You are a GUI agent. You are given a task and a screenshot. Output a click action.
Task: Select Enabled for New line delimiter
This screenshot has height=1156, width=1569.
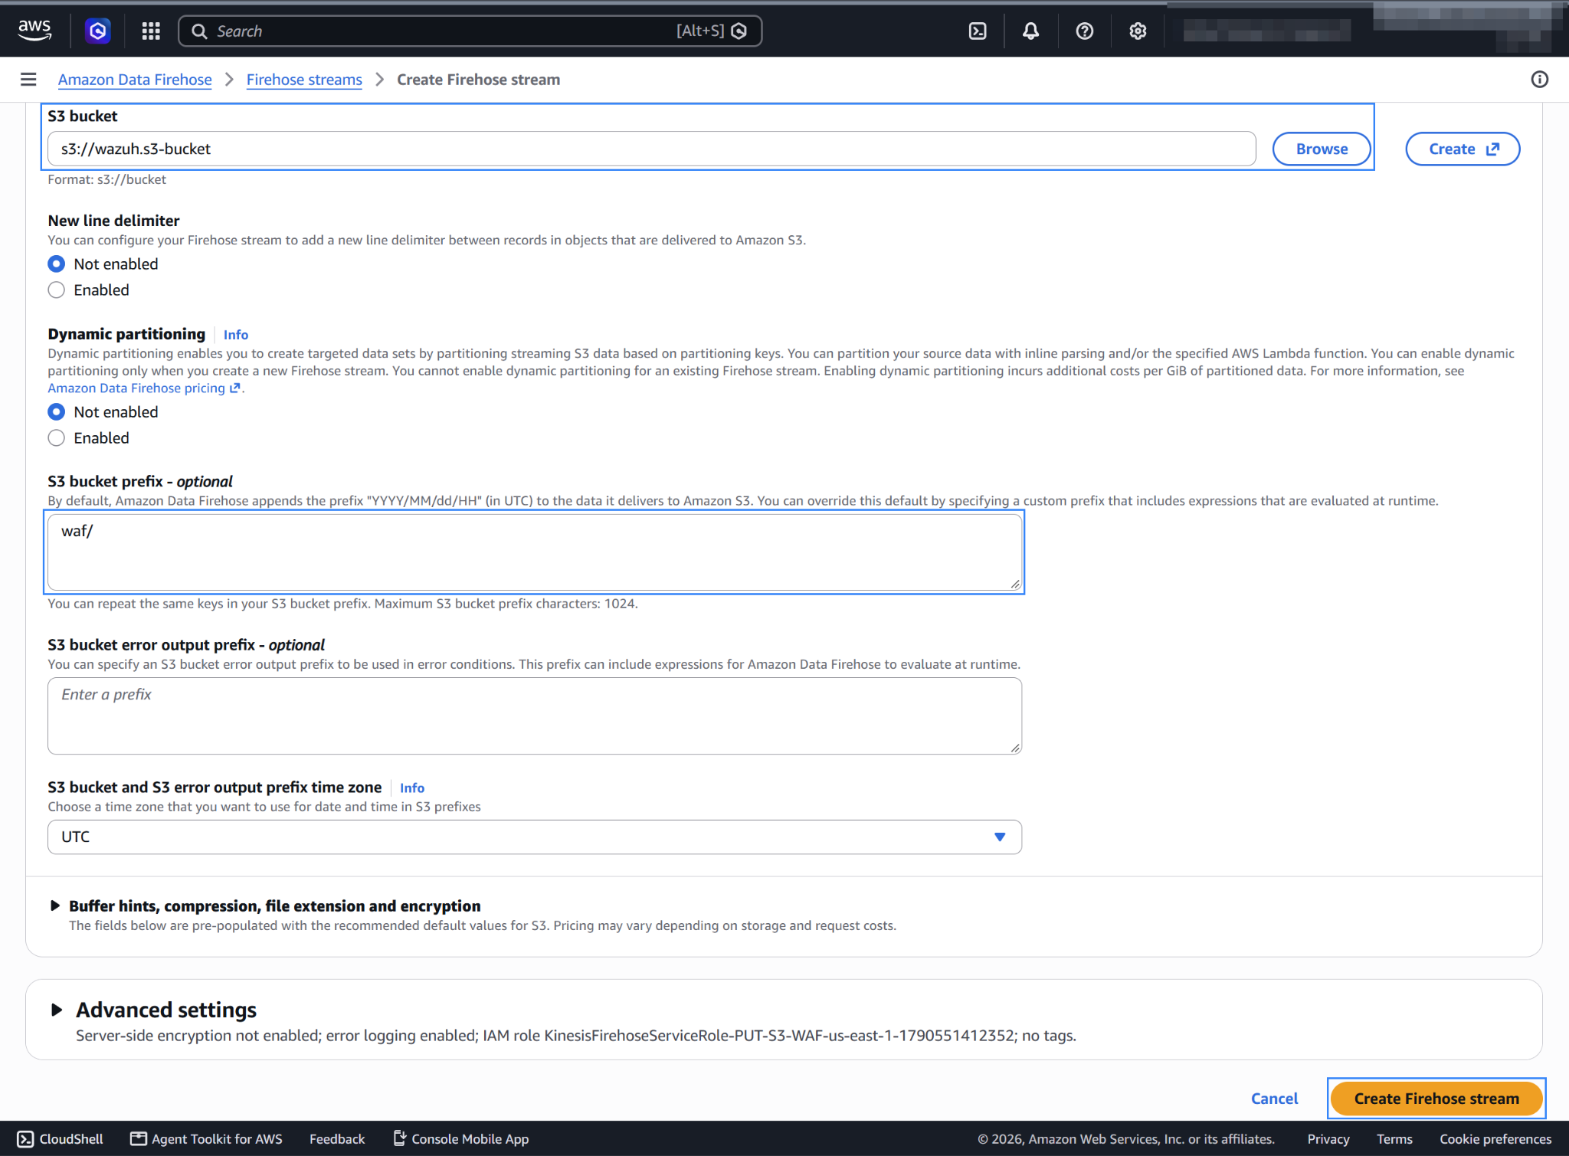pos(56,290)
